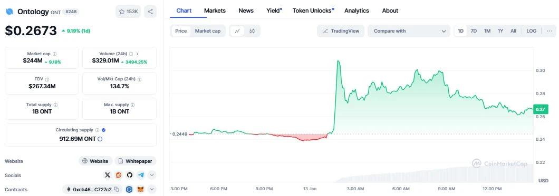The height and width of the screenshot is (196, 559).
Task: Copy the contract address 0xcb46...C727c2
Action: point(117,189)
